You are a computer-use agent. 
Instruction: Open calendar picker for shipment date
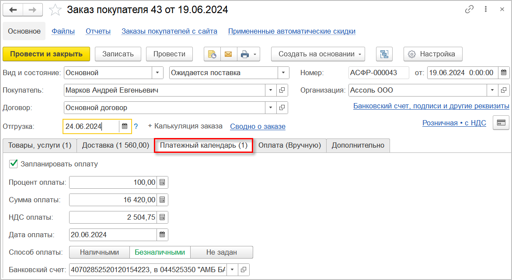coord(125,126)
